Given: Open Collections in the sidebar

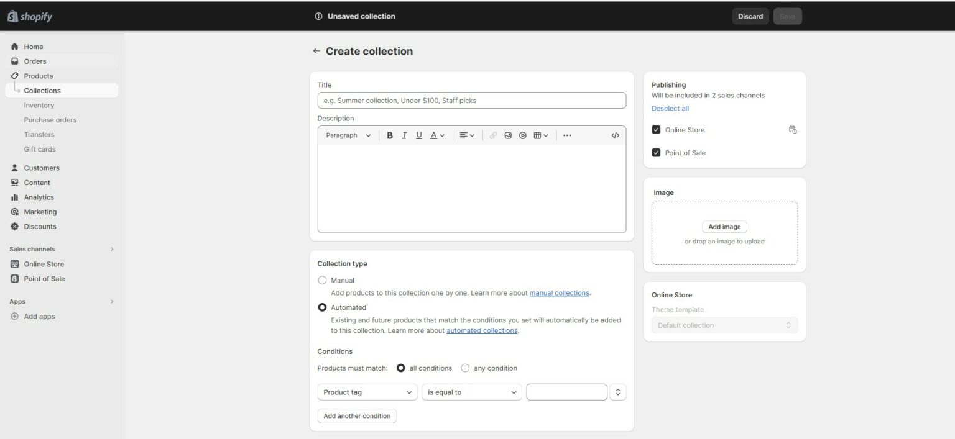Looking at the screenshot, I should point(42,90).
